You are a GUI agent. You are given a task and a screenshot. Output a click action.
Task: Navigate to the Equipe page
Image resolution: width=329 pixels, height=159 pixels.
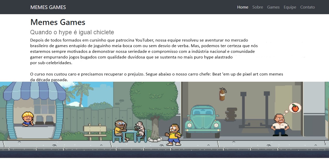tap(290, 7)
